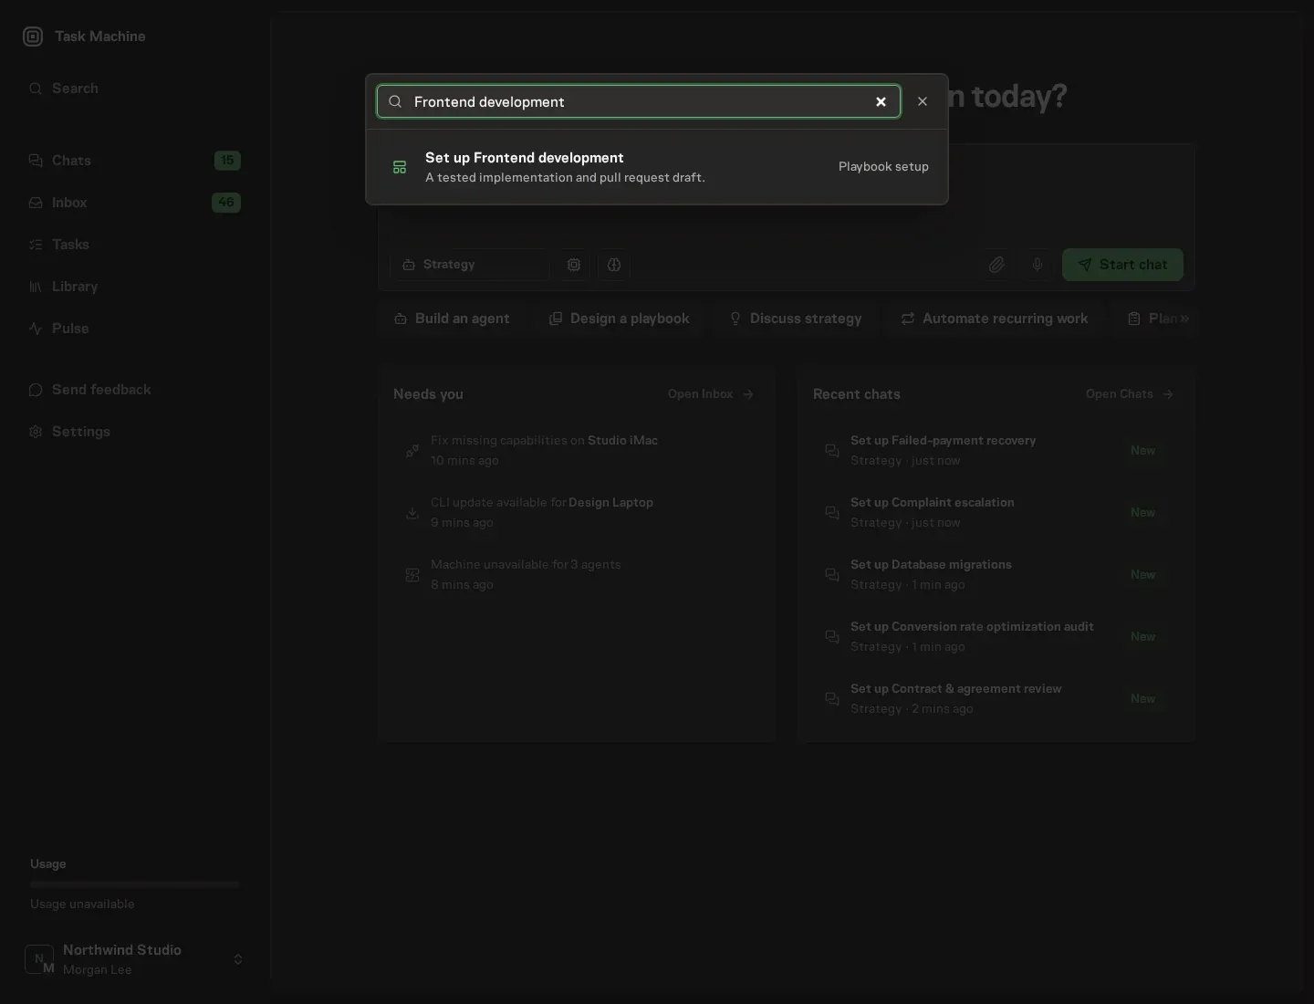
Task: Clear the search field text
Action: pos(881,101)
